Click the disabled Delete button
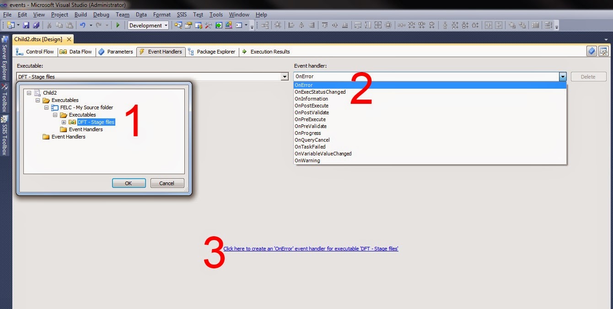Screen dimensions: 613x309 coord(588,77)
